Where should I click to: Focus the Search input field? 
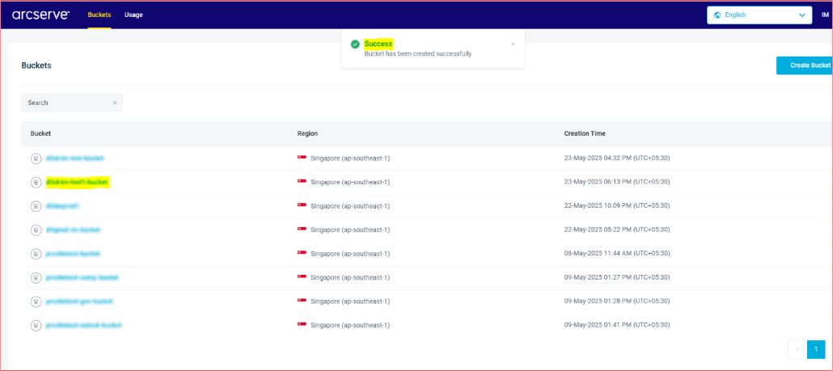pyautogui.click(x=72, y=103)
